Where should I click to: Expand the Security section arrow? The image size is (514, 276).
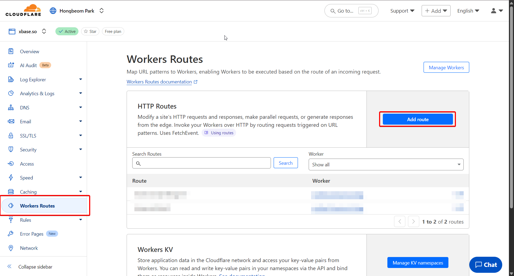[x=81, y=149]
